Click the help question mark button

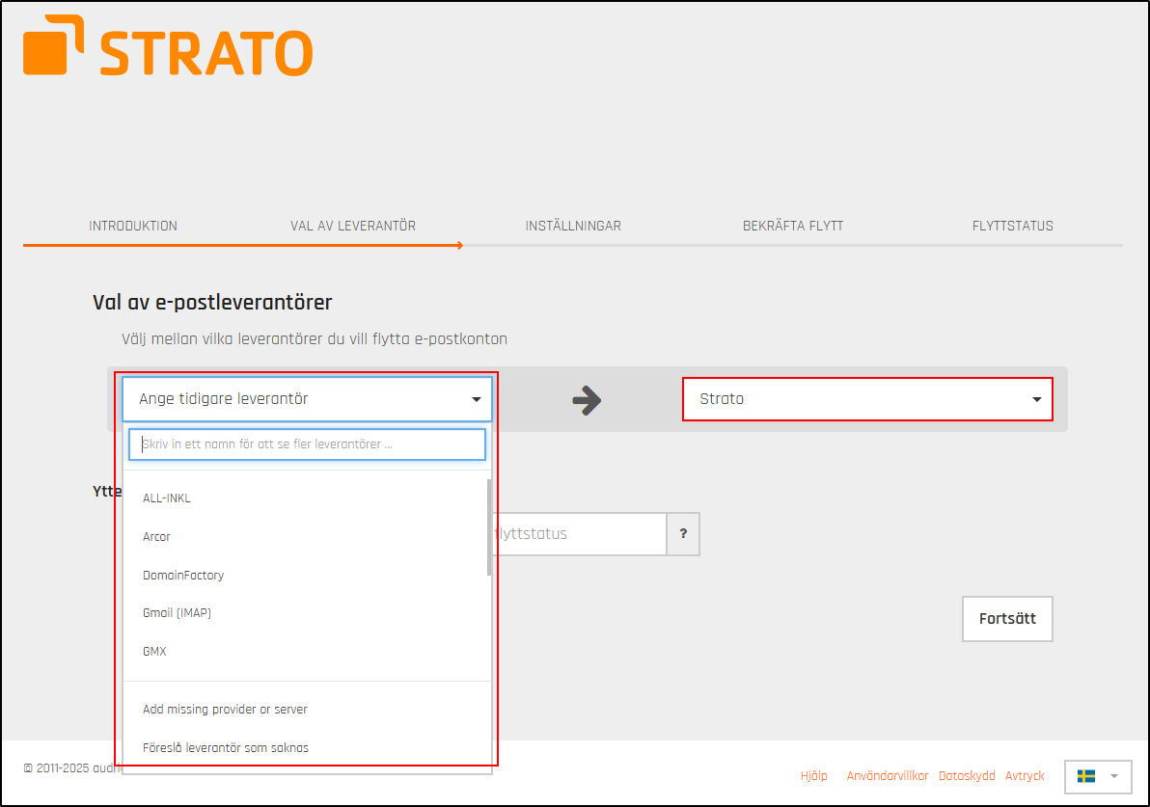(x=683, y=534)
